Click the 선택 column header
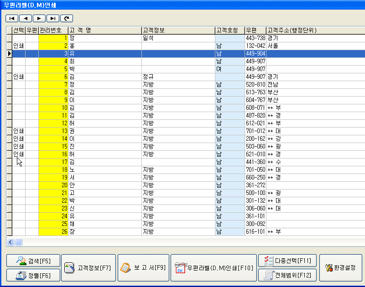The width and height of the screenshot is (365, 287). tap(19, 30)
